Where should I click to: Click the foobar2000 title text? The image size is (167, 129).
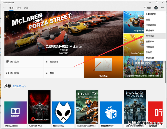coord(58,126)
